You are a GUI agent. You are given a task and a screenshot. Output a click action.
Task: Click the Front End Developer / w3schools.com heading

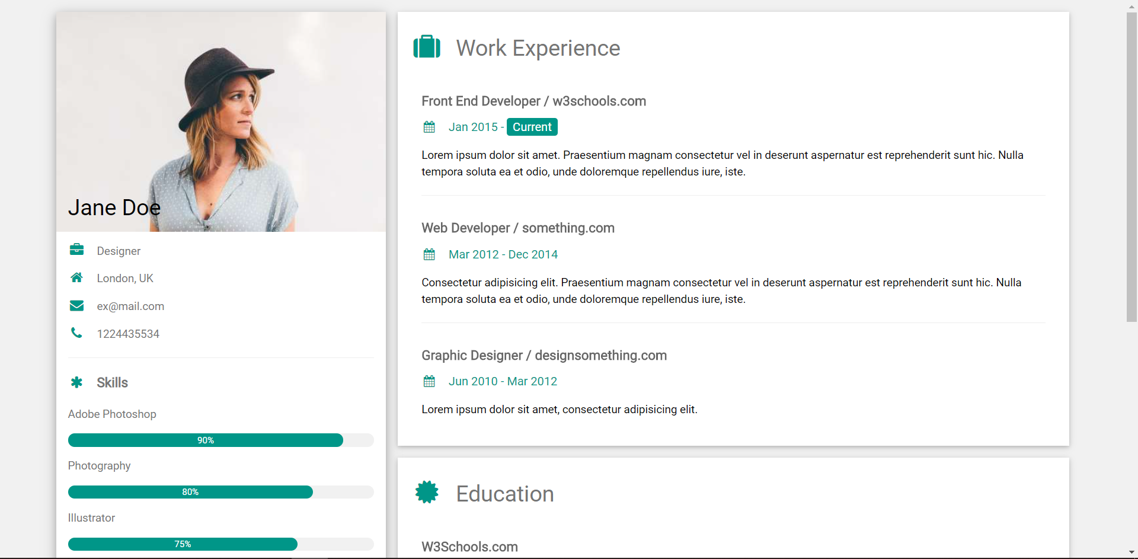533,101
